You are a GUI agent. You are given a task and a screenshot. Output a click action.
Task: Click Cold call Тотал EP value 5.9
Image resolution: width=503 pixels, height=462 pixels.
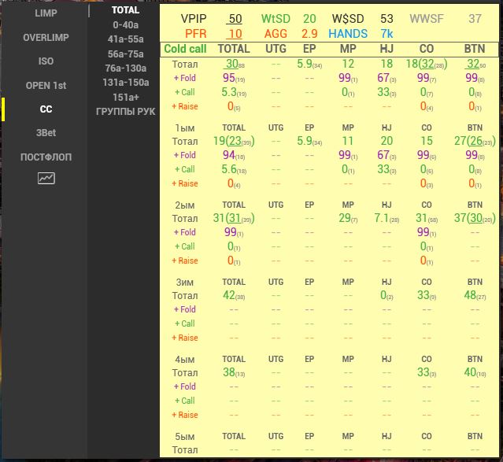click(x=309, y=65)
